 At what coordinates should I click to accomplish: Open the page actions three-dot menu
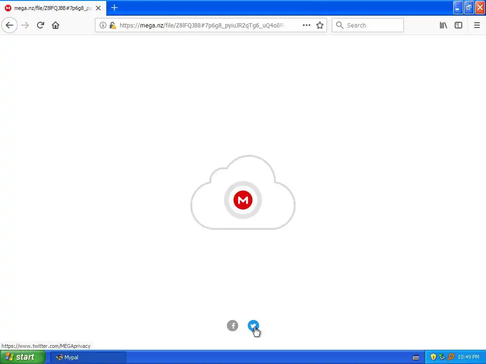306,26
